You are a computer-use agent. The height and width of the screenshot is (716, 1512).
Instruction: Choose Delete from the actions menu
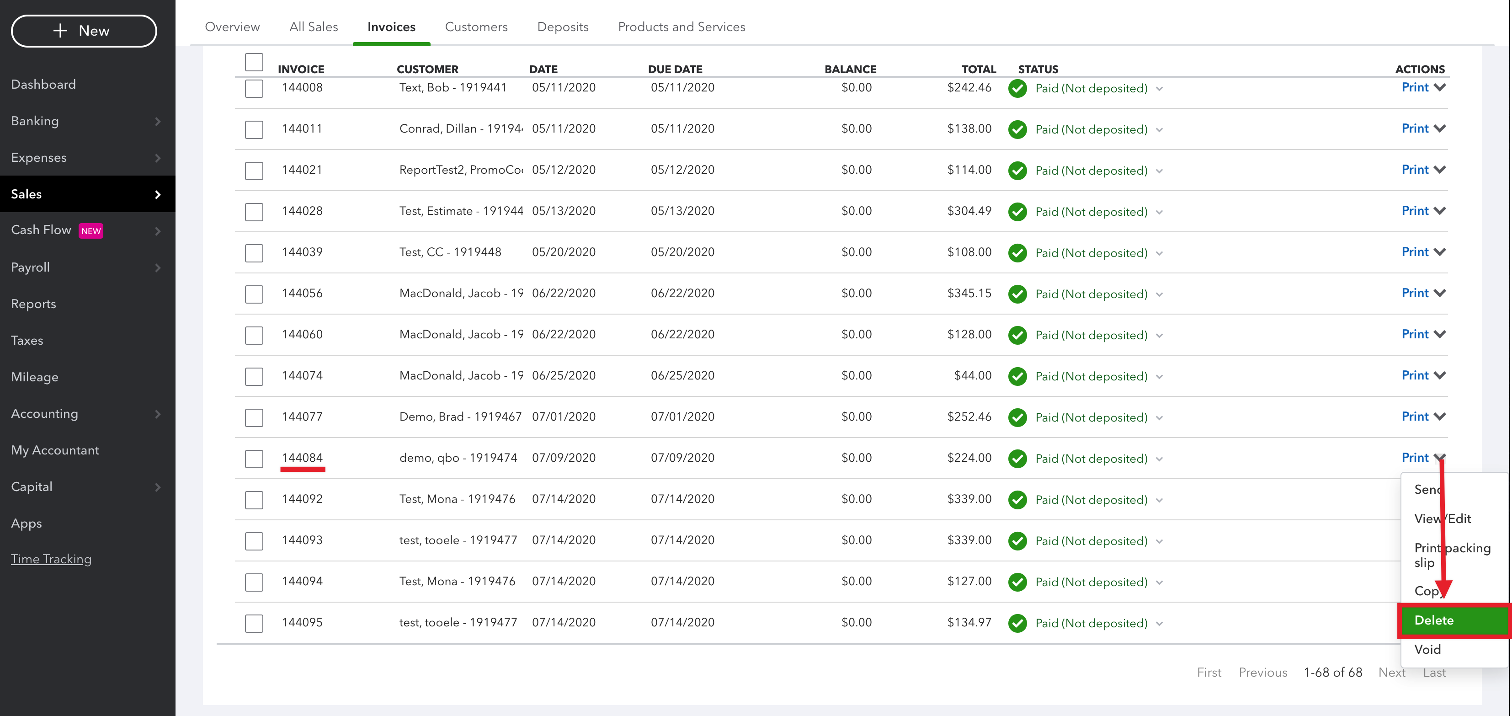(x=1453, y=620)
